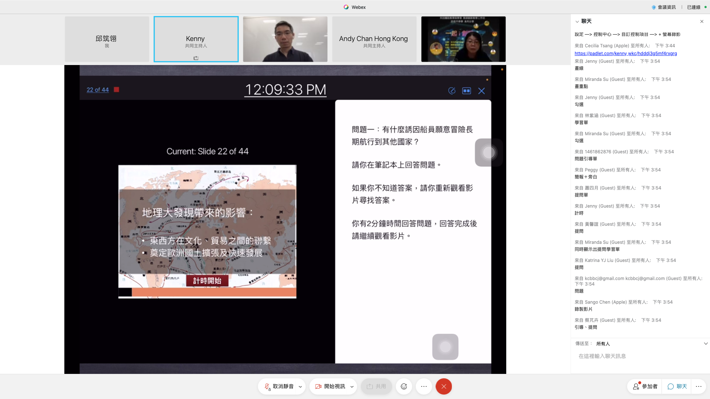Image resolution: width=710 pixels, height=399 pixels.
Task: Click the shared presentation pen tool icon
Action: pos(452,91)
